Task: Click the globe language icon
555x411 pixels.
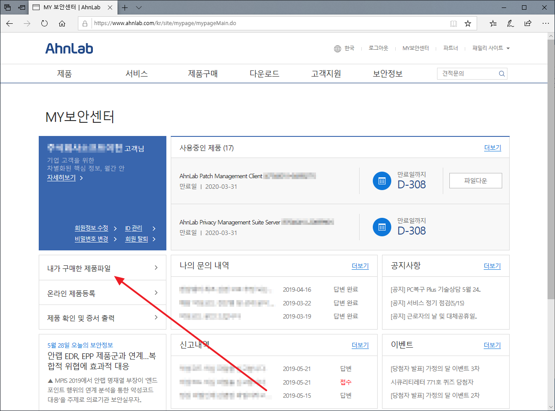Action: coord(338,48)
